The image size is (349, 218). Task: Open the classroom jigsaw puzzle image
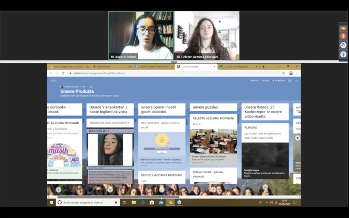pyautogui.click(x=213, y=141)
